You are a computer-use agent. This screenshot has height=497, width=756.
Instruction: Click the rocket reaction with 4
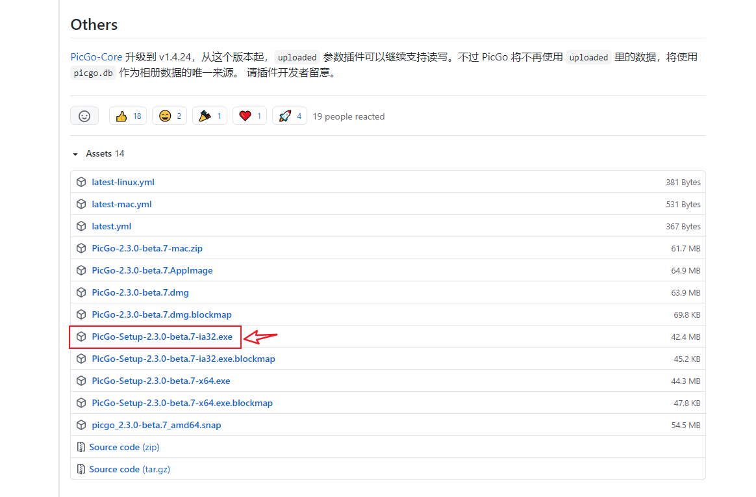(x=290, y=116)
